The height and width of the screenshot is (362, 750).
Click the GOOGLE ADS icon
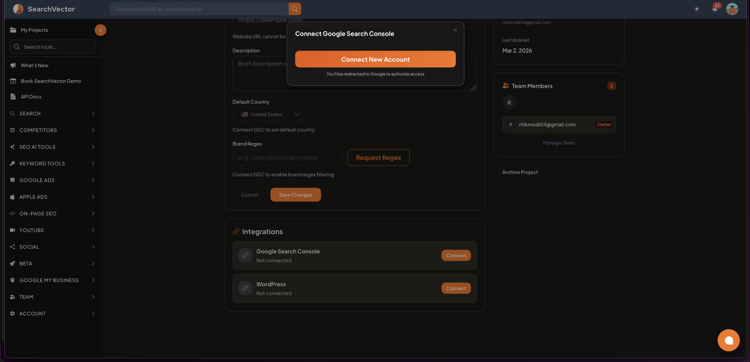pos(12,180)
